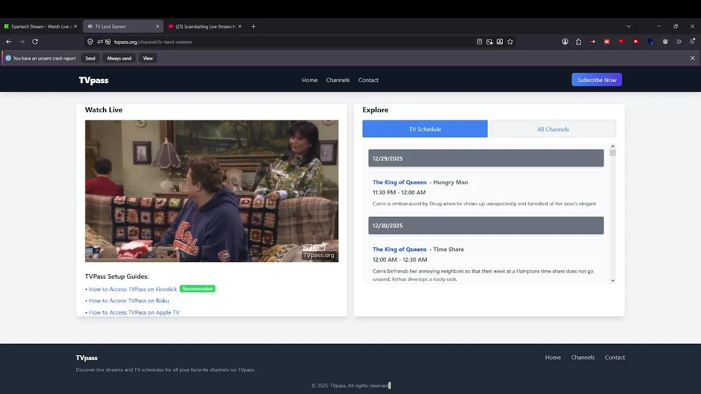Click the gray bear-face extension icon

tap(665, 42)
